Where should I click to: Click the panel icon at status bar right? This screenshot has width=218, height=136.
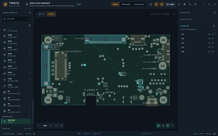click(x=214, y=134)
